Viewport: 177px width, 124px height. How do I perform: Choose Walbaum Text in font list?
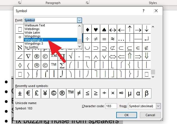(51, 25)
